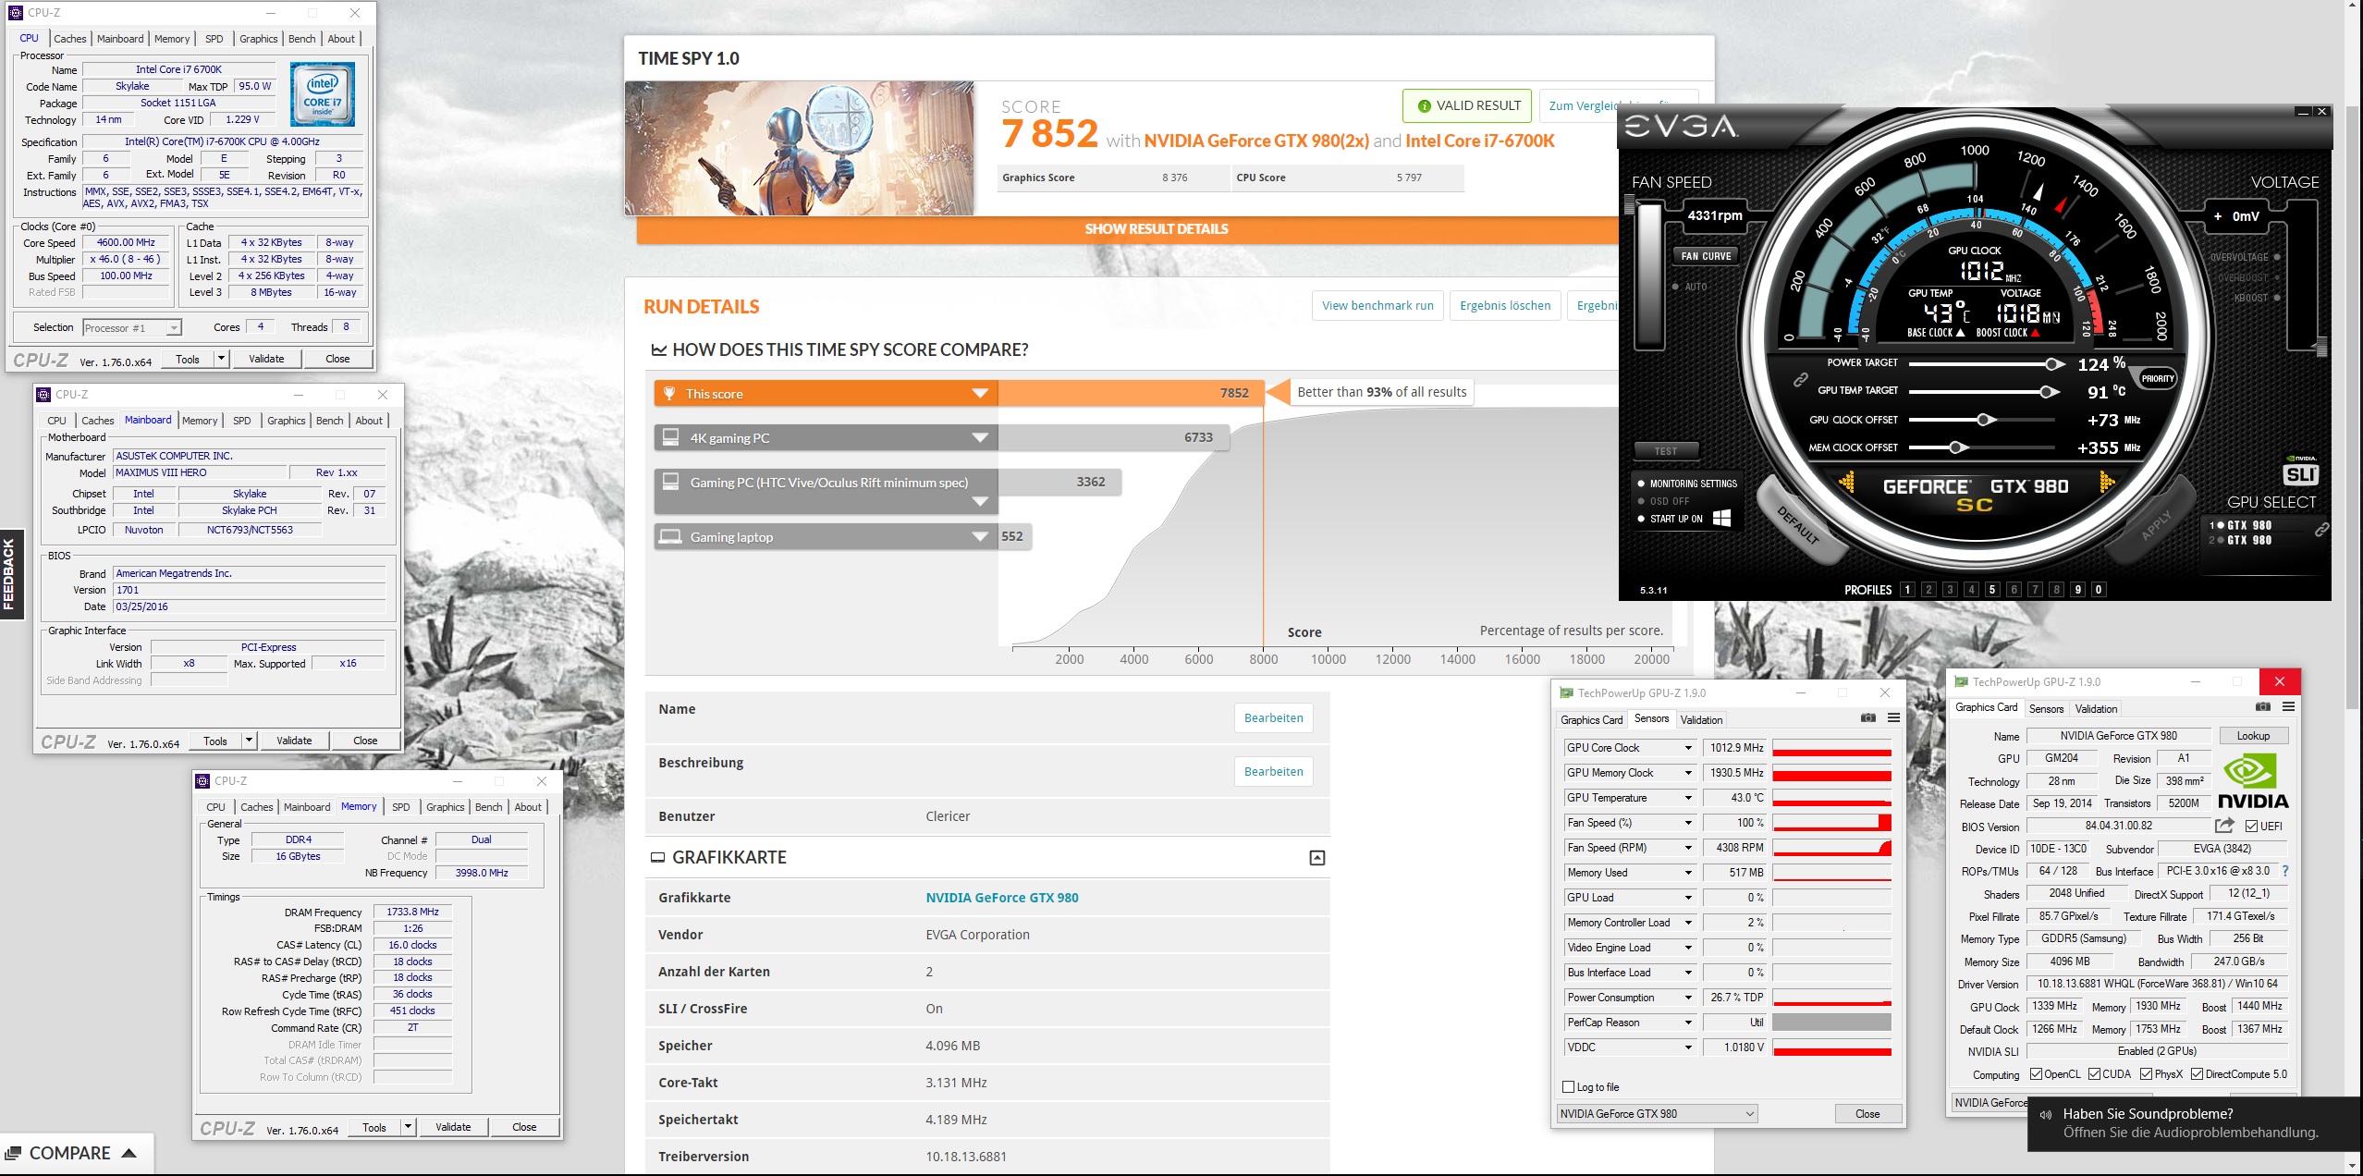
Task: Click the camera icon in GPU-Z Graphics Card window
Action: (x=2262, y=707)
